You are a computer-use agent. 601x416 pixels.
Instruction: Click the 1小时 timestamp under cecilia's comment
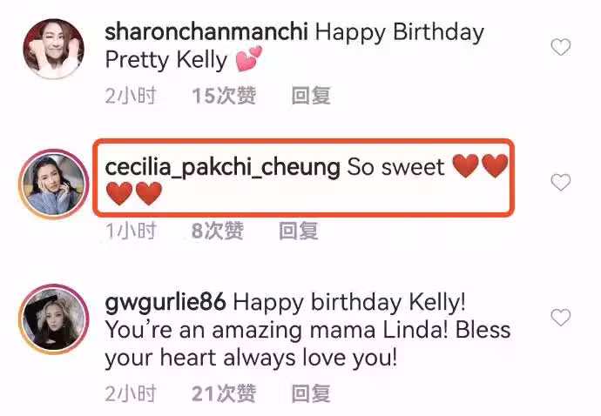coord(131,231)
